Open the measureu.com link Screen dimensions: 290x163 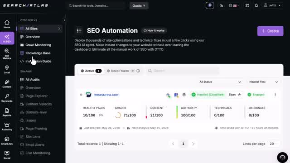106,95
